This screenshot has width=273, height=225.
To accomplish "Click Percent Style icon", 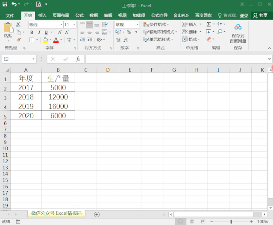I will click(x=129, y=32).
